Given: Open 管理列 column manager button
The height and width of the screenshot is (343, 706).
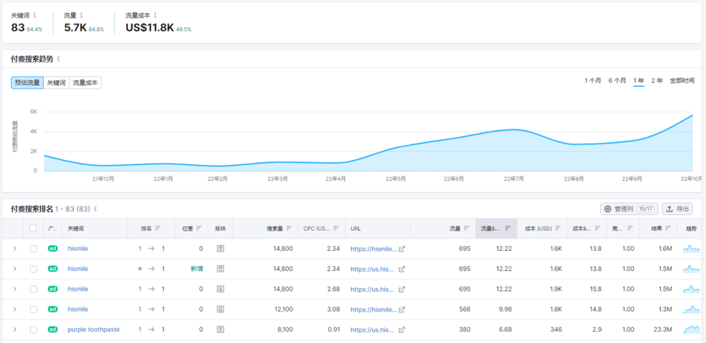Looking at the screenshot, I should click(629, 209).
